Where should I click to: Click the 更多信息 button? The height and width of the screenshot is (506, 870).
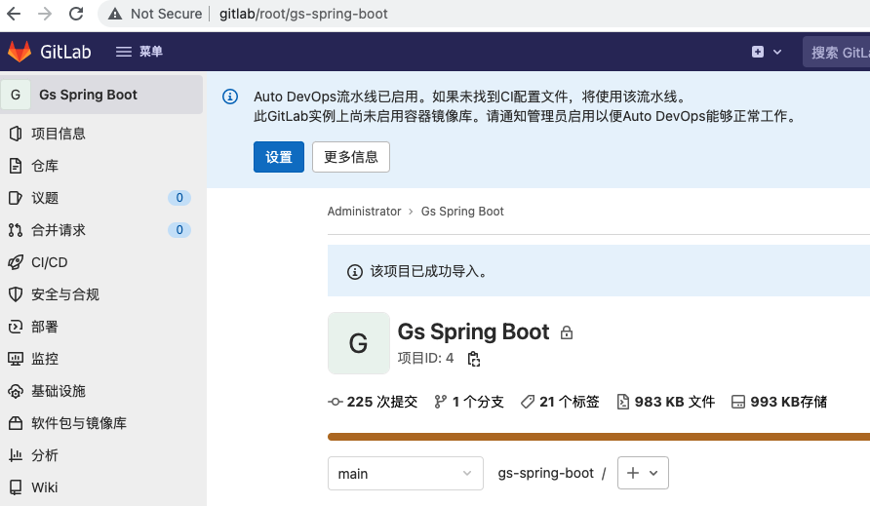click(x=351, y=157)
